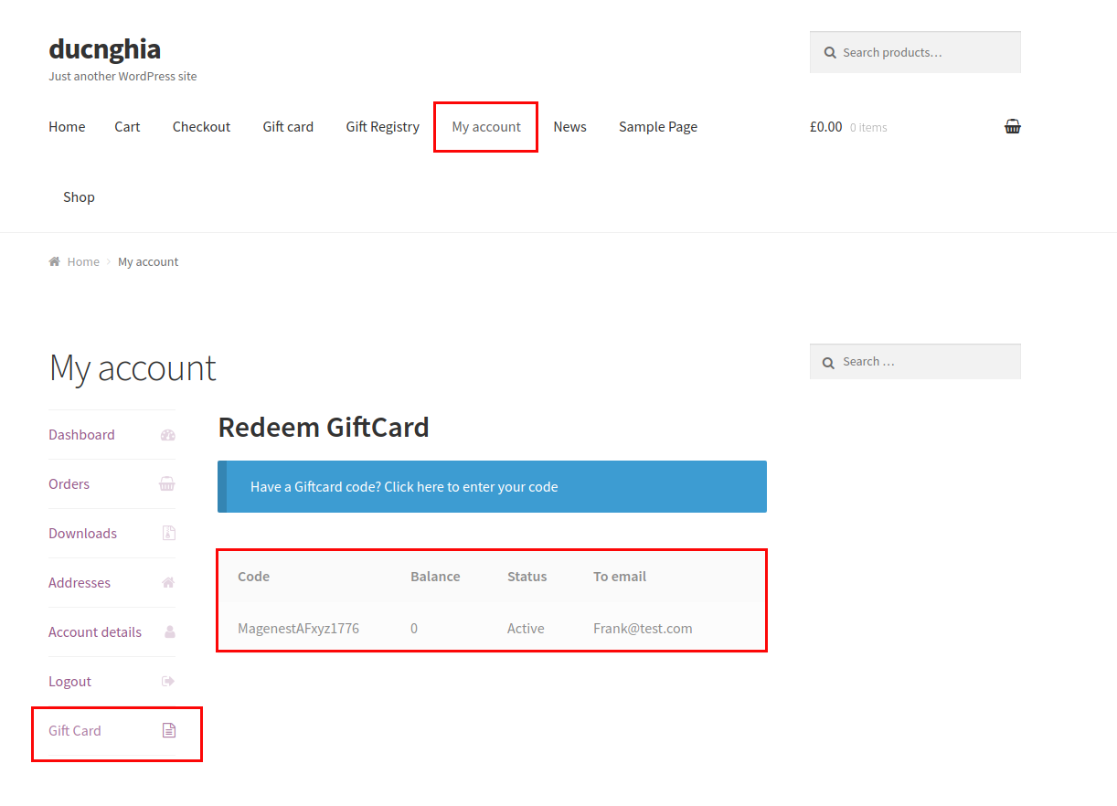Select the Orders basket icon
The image size is (1117, 806).
(x=167, y=484)
